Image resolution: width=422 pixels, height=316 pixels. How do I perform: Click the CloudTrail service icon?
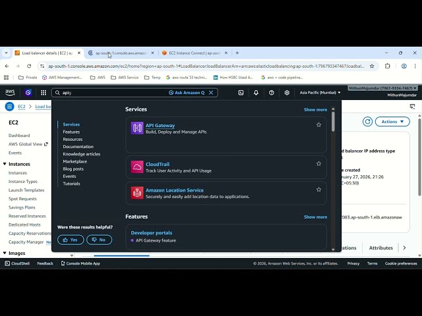[x=137, y=167]
